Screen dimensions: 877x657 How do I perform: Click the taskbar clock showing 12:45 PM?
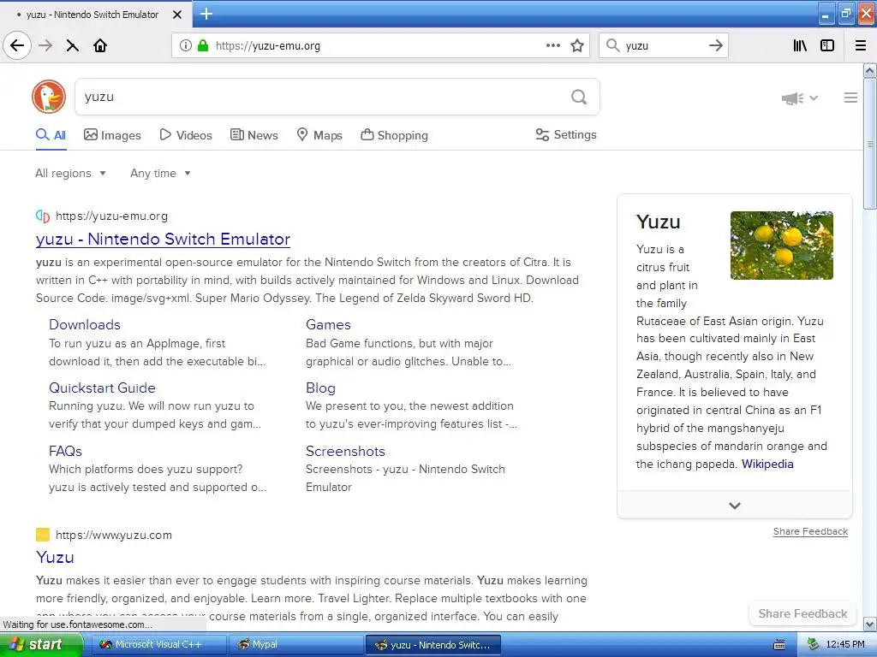point(845,645)
